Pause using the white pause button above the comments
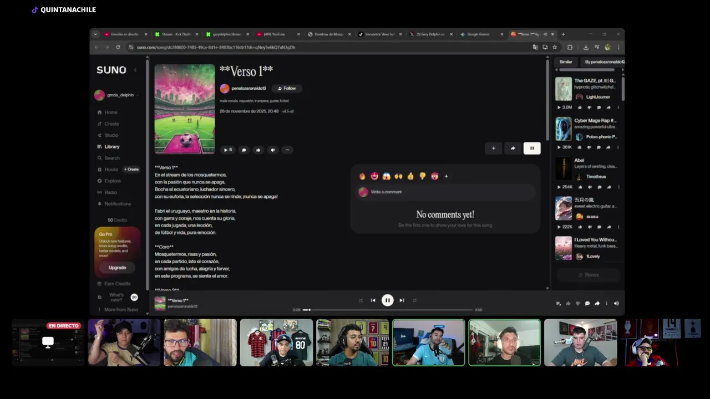 click(x=532, y=148)
